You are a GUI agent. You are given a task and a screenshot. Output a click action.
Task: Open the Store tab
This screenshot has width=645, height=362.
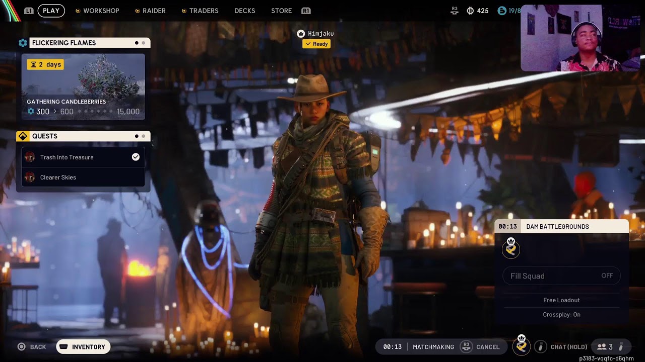[281, 11]
